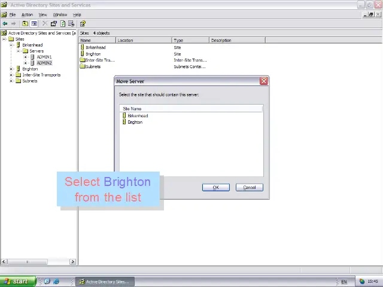Select the Subnets label in the tree

pos(30,81)
